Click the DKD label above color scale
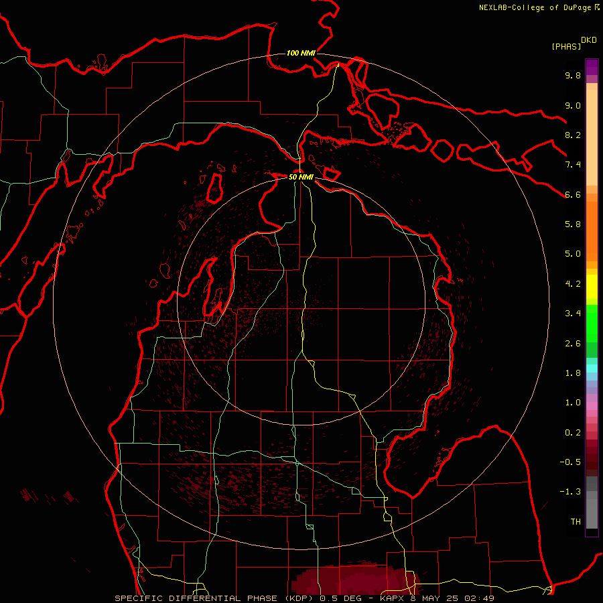Viewport: 603px width, 603px height. coord(589,40)
